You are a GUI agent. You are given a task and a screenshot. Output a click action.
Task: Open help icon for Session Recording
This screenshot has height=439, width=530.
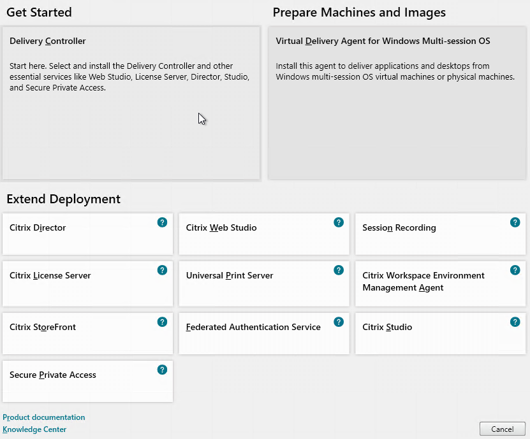pyautogui.click(x=515, y=222)
